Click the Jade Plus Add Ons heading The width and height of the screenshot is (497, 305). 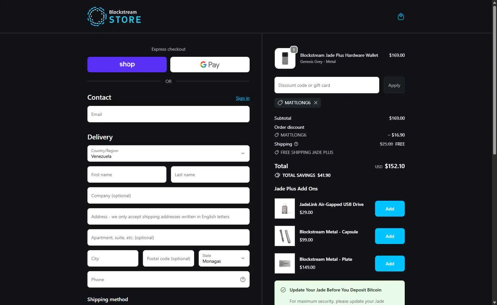(x=296, y=188)
